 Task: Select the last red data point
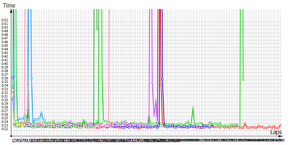coord(280,125)
